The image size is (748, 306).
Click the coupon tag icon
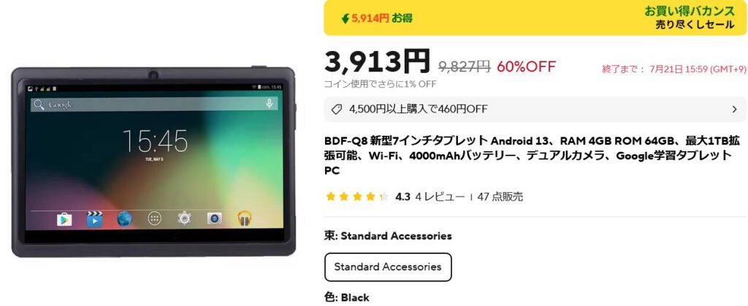[337, 110]
